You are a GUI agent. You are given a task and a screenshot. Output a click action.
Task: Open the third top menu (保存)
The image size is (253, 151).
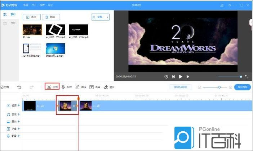point(42,5)
